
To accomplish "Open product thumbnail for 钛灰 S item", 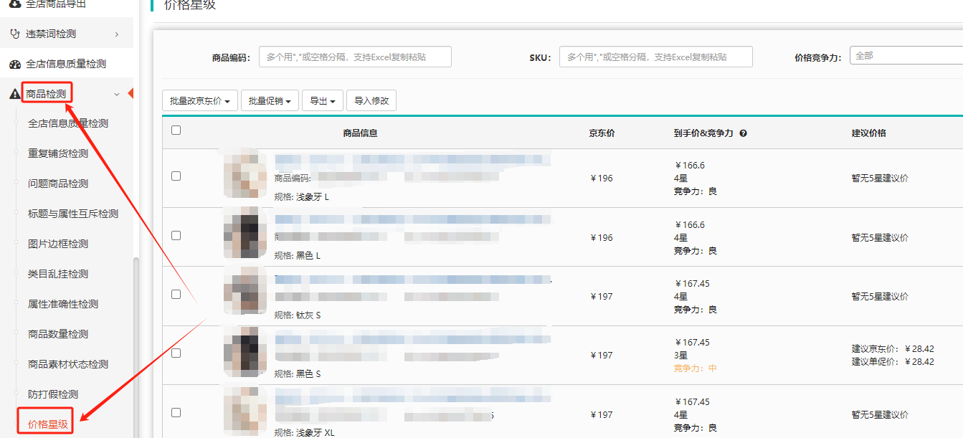I will (245, 292).
